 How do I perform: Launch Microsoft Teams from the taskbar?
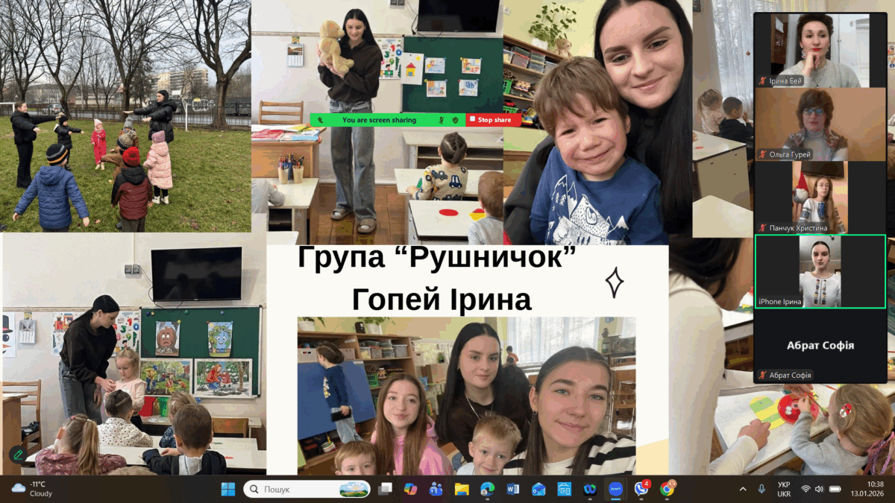(436, 489)
